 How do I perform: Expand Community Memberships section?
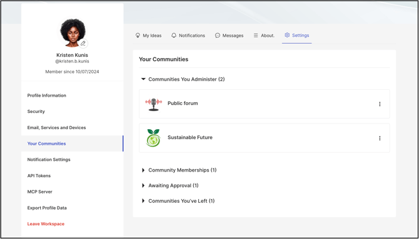pyautogui.click(x=143, y=170)
